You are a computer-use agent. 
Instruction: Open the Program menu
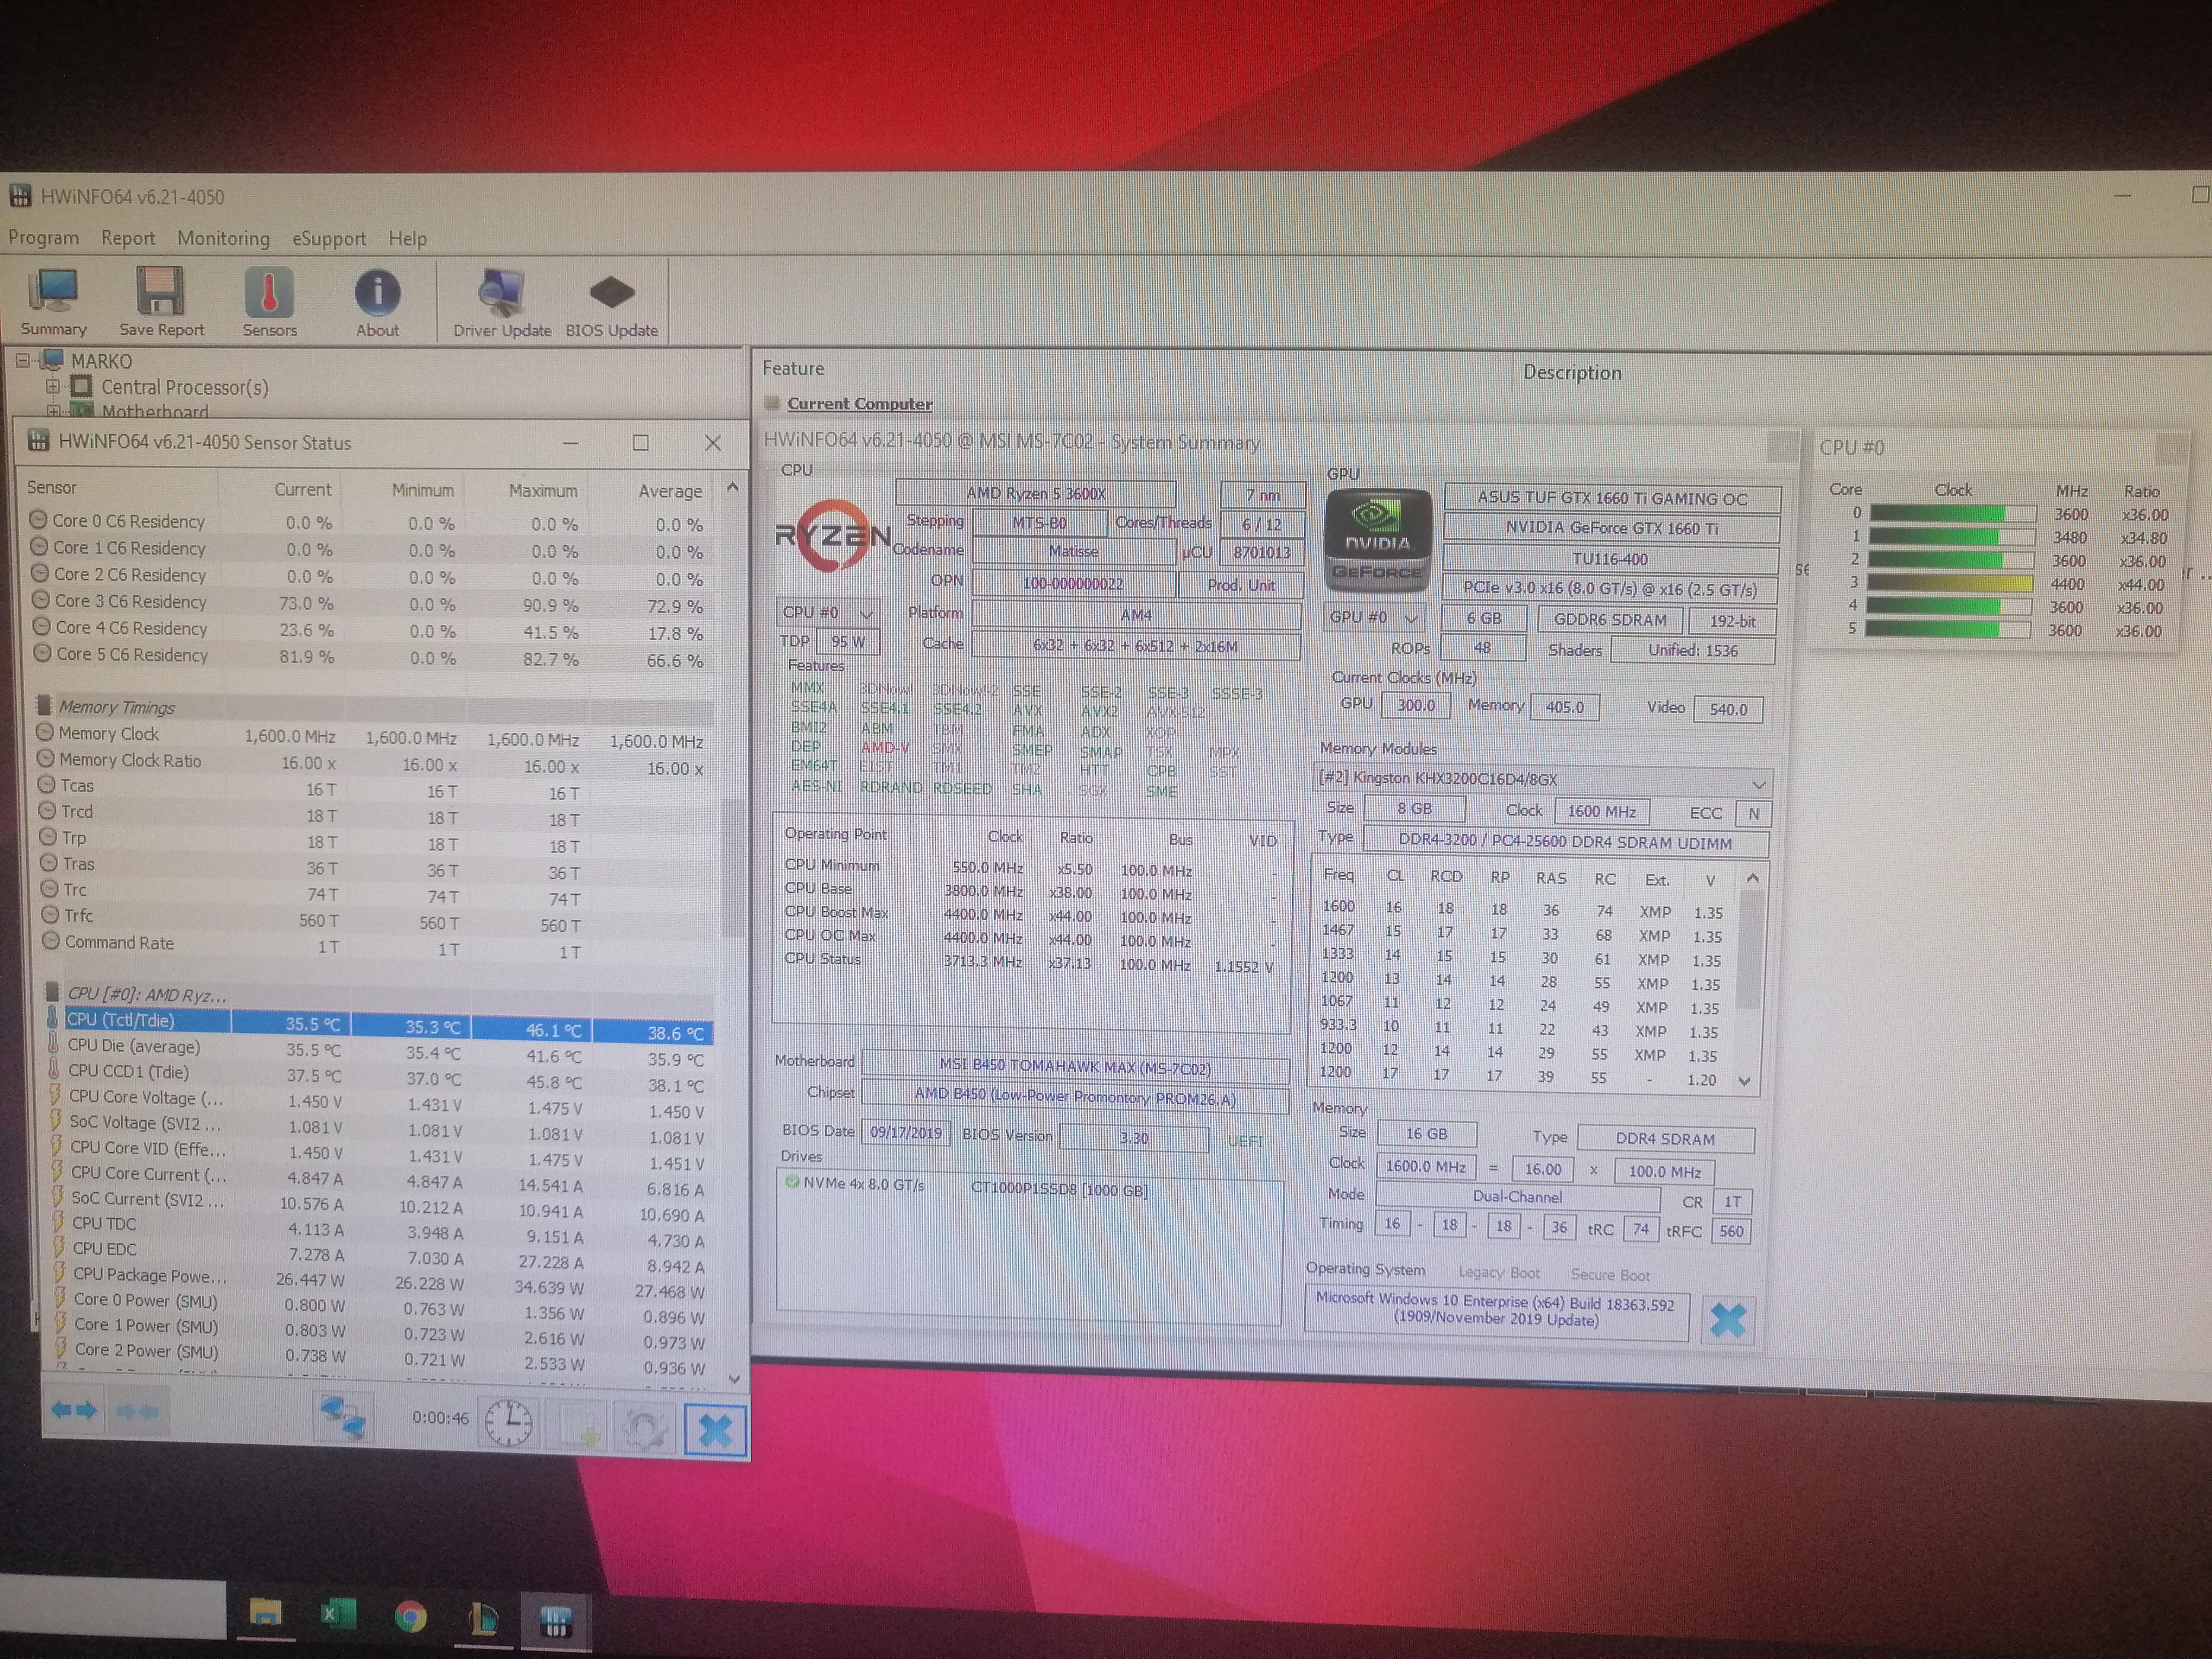[x=43, y=237]
